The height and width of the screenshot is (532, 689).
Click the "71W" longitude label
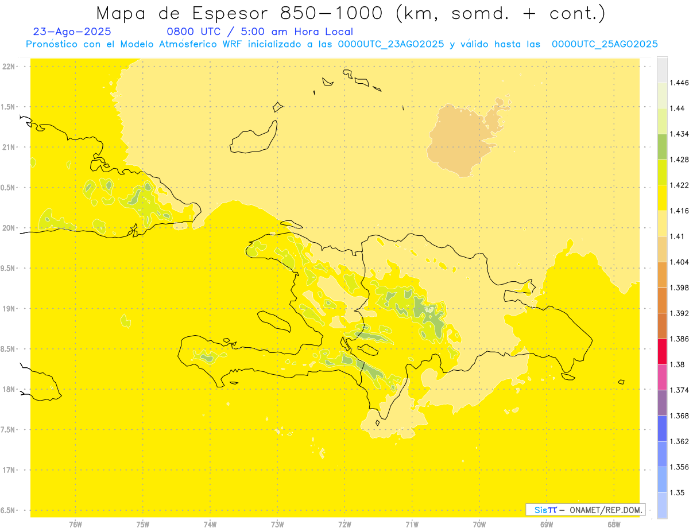tap(412, 525)
